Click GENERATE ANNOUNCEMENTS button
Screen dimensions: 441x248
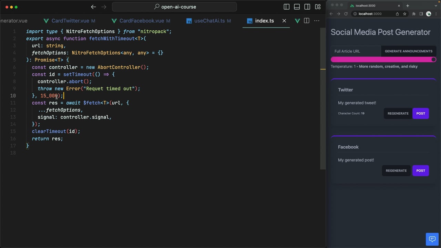pos(409,51)
